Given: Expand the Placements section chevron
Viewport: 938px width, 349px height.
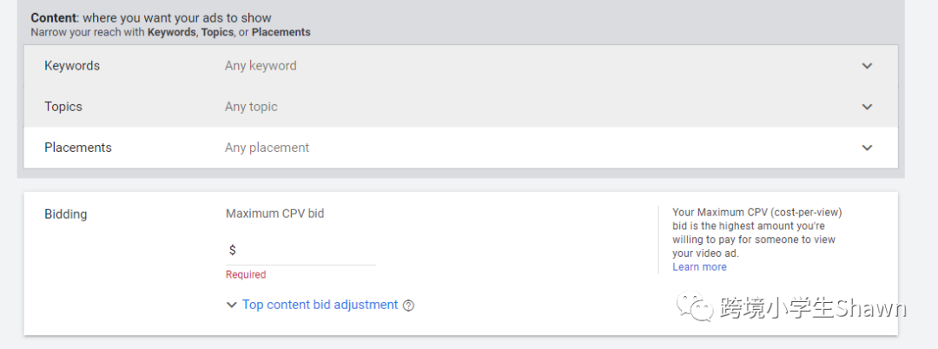Looking at the screenshot, I should pyautogui.click(x=867, y=148).
